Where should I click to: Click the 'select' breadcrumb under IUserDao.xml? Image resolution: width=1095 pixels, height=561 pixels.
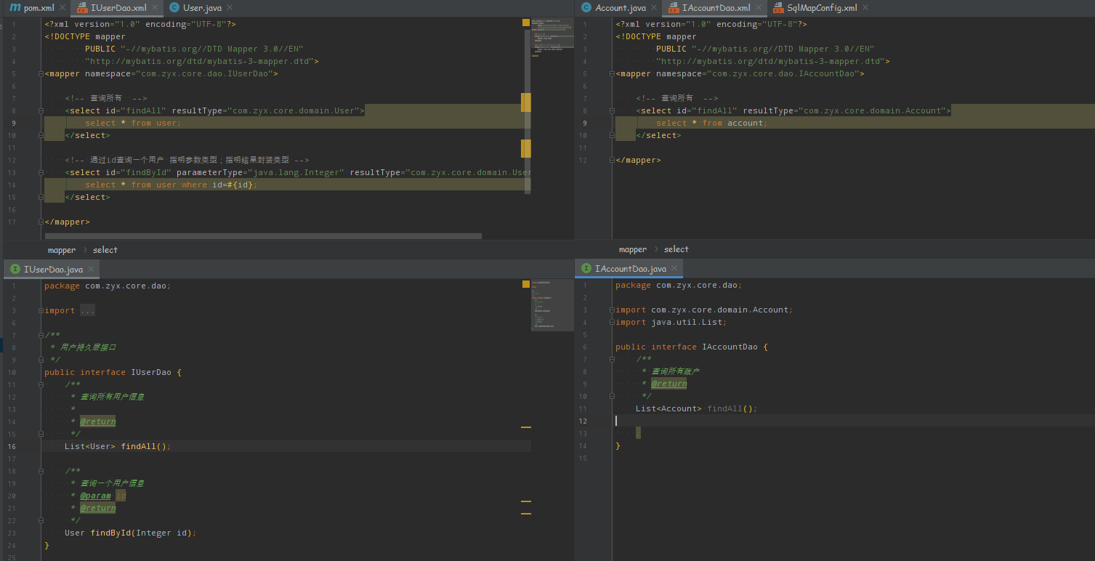[x=105, y=249]
